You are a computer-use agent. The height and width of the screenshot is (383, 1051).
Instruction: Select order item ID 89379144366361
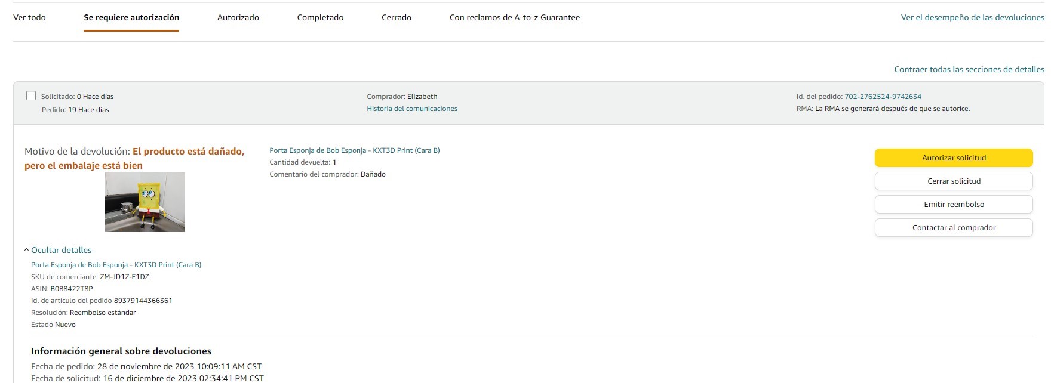point(143,301)
